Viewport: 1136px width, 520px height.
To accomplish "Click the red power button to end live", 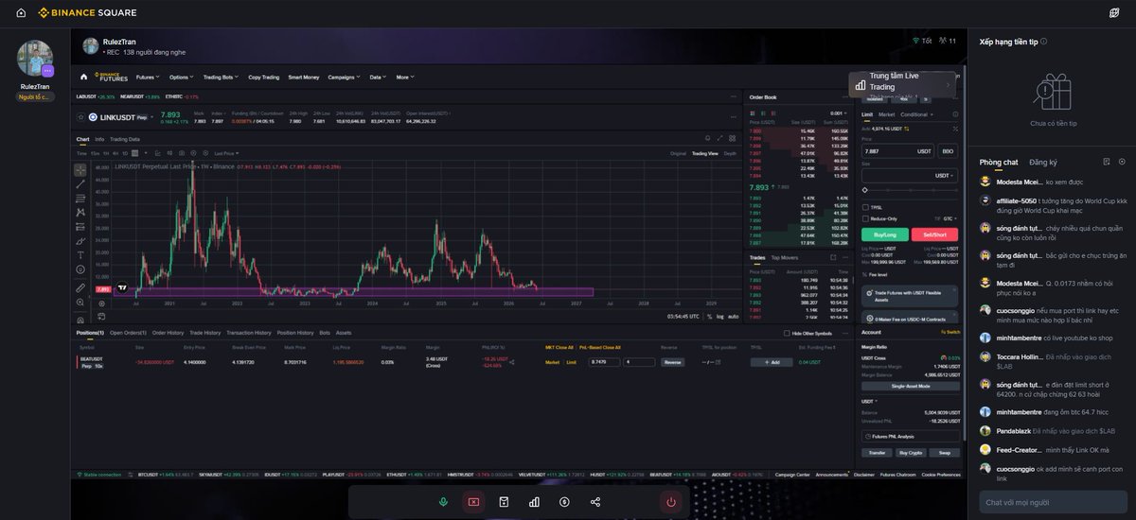I will [671, 502].
